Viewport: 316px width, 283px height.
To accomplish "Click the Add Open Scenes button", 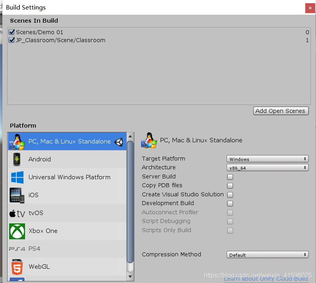I will (281, 111).
